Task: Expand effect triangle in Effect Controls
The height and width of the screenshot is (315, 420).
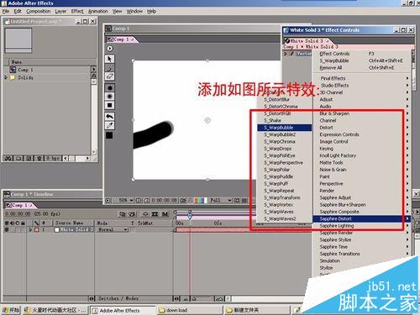Action: pyautogui.click(x=286, y=54)
